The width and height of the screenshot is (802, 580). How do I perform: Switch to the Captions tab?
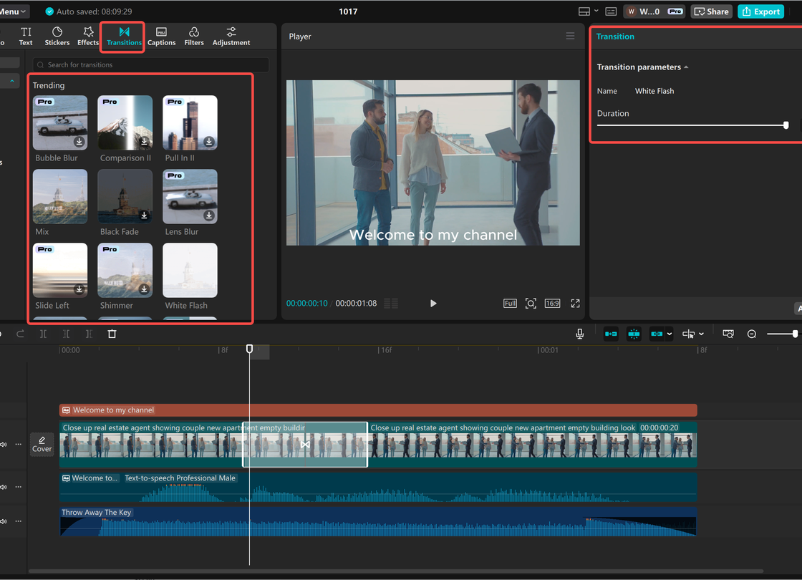pos(161,37)
